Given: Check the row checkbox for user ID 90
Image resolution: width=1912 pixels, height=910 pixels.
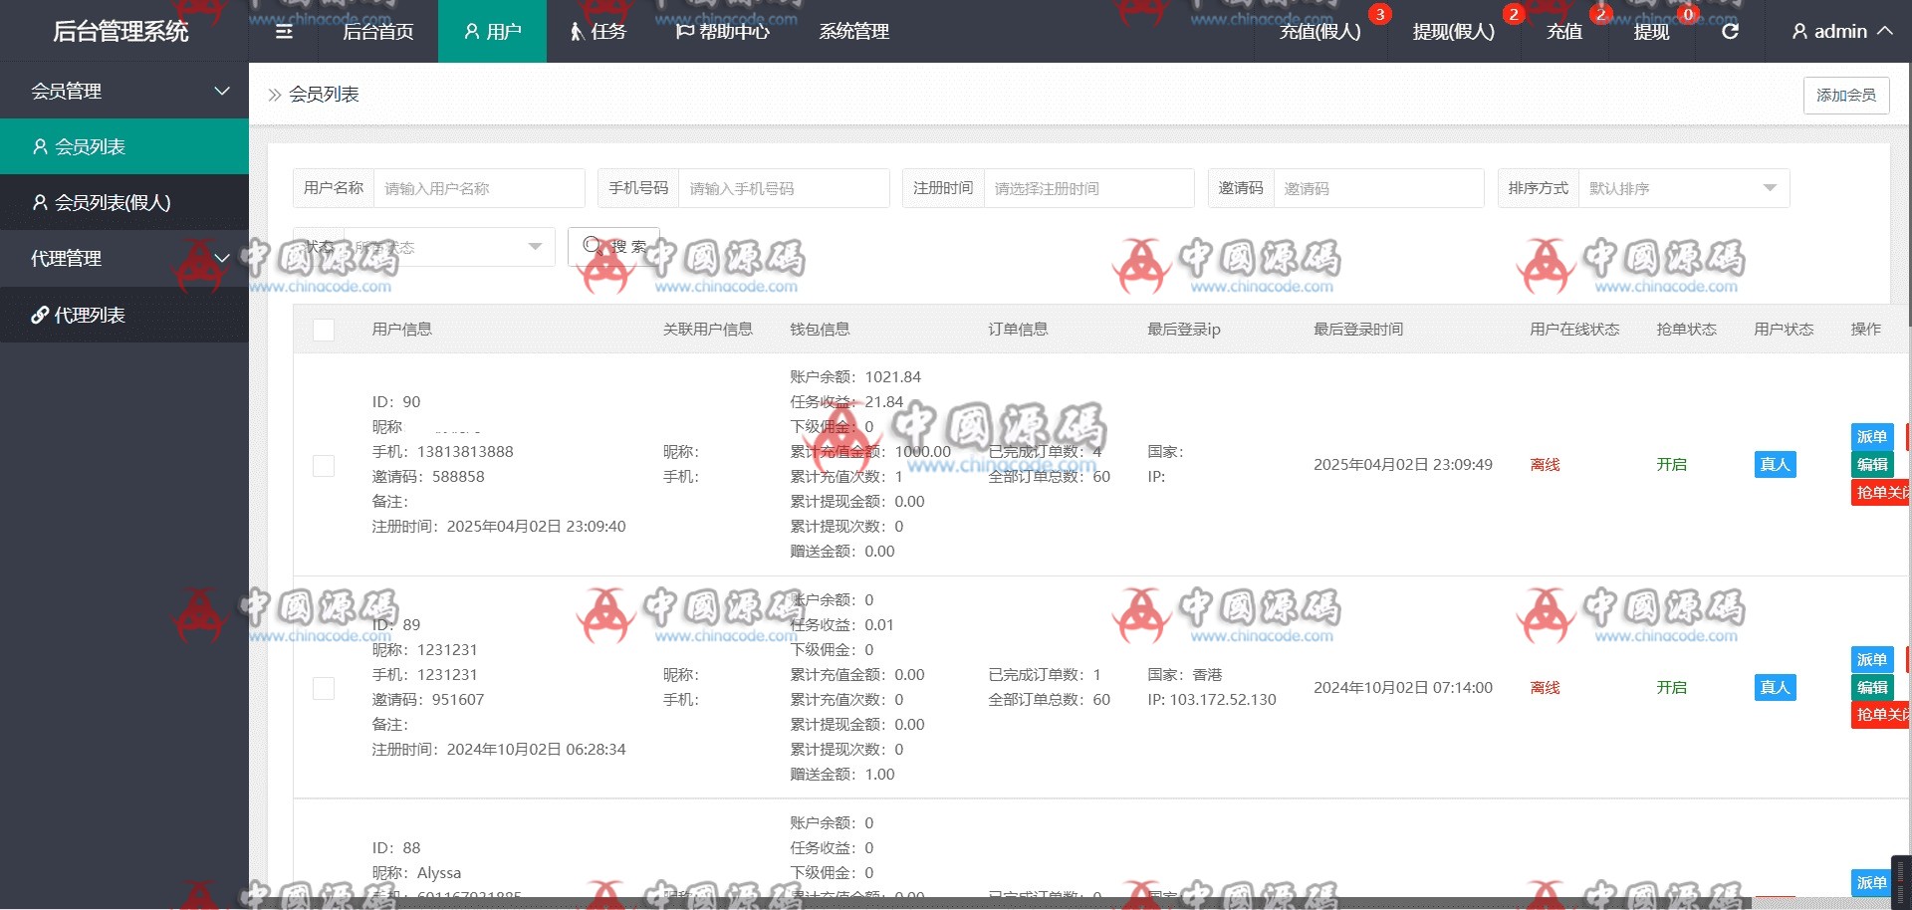Looking at the screenshot, I should click(x=324, y=465).
